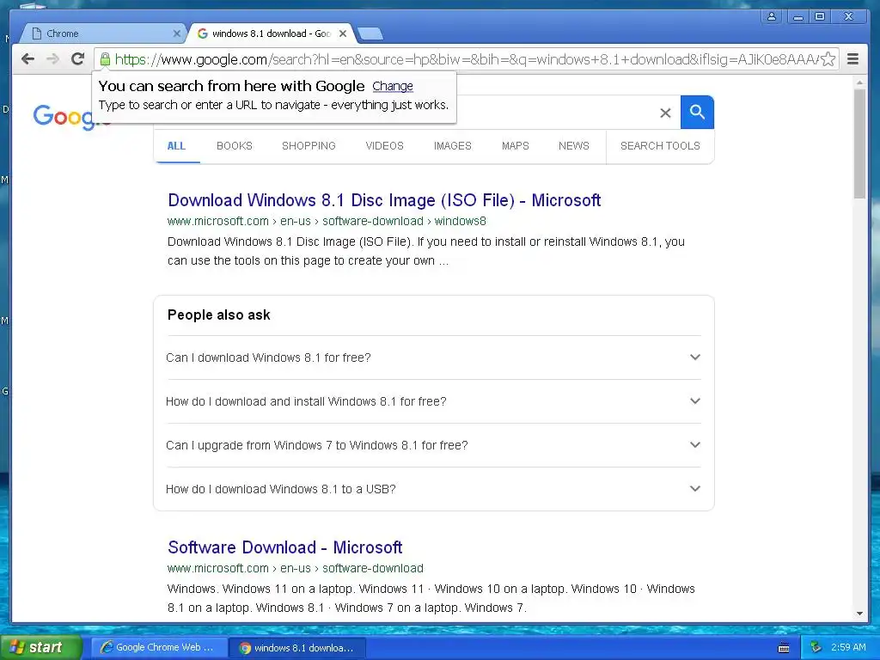The image size is (880, 660).
Task: Switch to the 'Chrome' tab
Action: click(x=104, y=34)
